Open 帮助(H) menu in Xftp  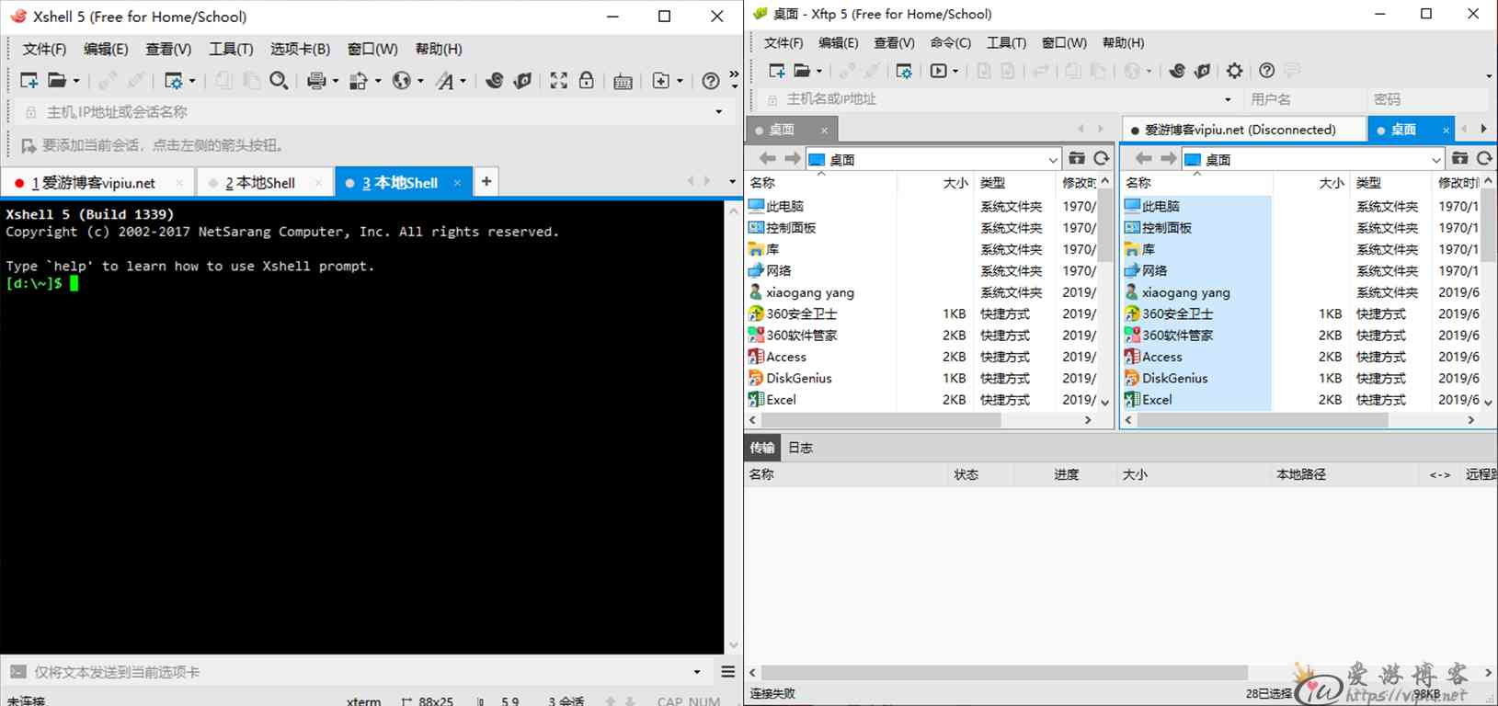[1123, 42]
